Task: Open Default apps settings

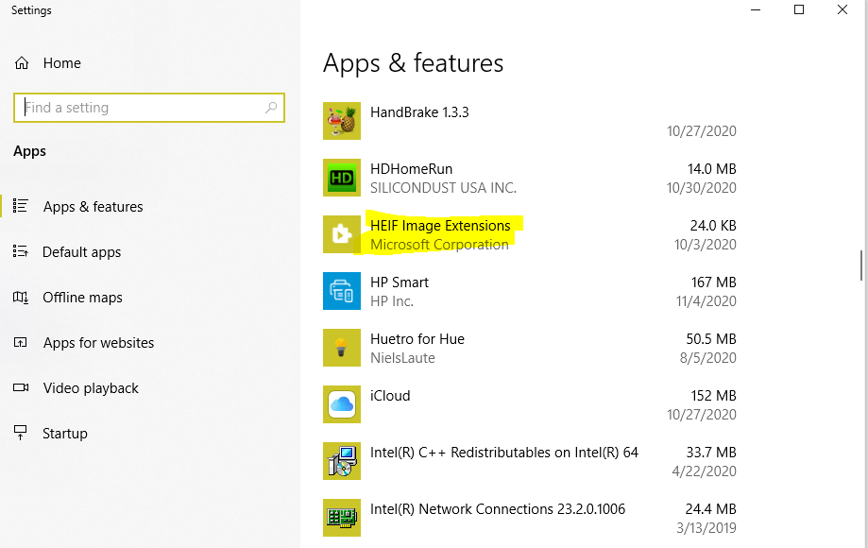Action: [81, 252]
